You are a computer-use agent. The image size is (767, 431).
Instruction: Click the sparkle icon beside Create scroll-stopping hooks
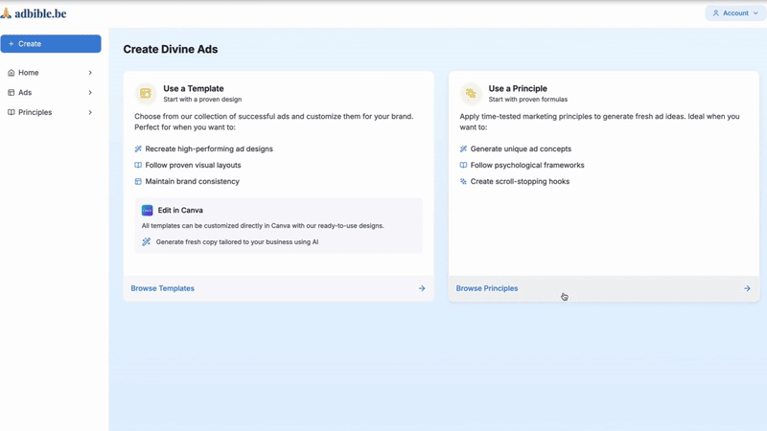point(463,181)
